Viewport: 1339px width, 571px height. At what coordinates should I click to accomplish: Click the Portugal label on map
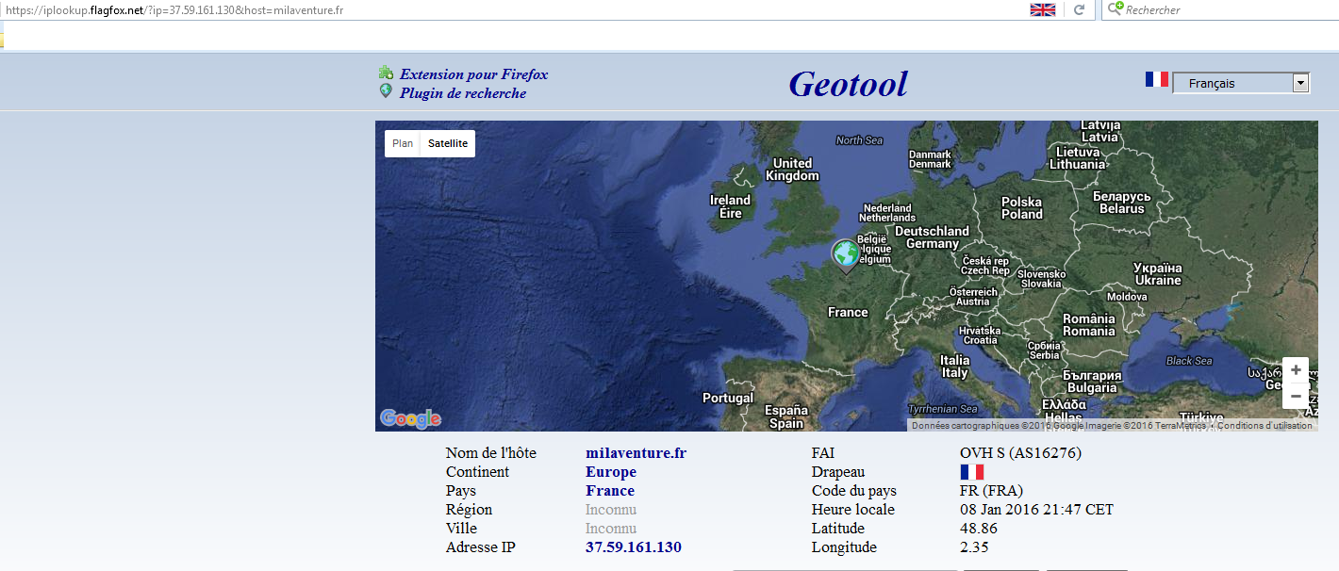728,398
